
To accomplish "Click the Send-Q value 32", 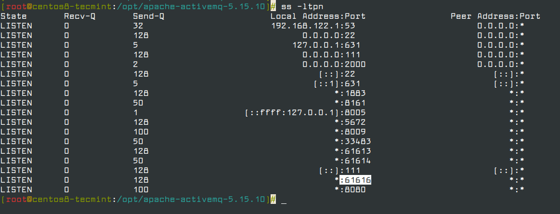I will pos(138,26).
